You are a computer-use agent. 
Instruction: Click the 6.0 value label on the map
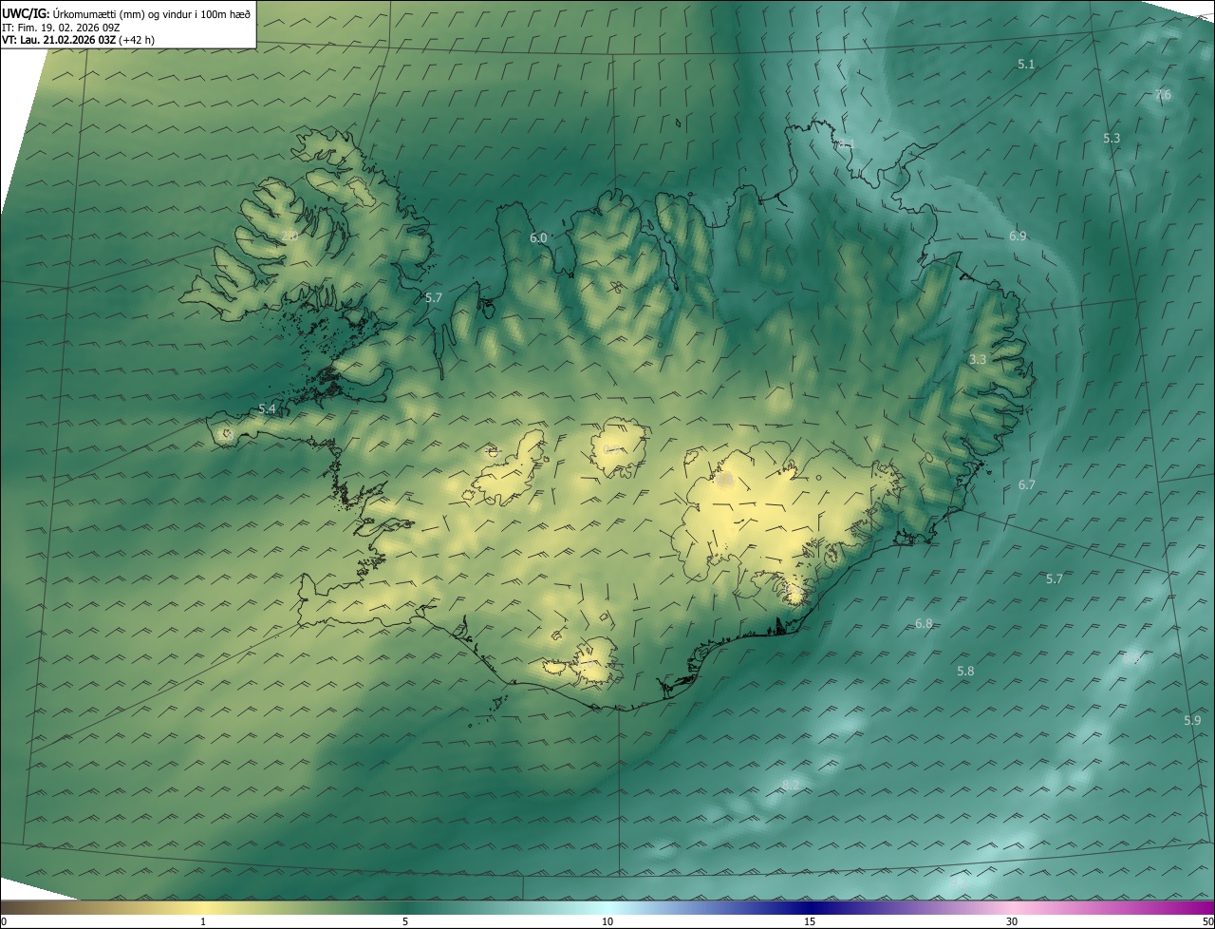click(538, 237)
